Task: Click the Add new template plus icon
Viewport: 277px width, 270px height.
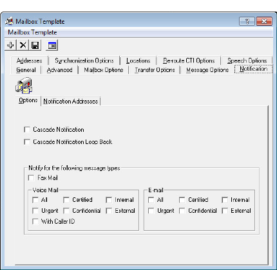Action: pyautogui.click(x=10, y=45)
